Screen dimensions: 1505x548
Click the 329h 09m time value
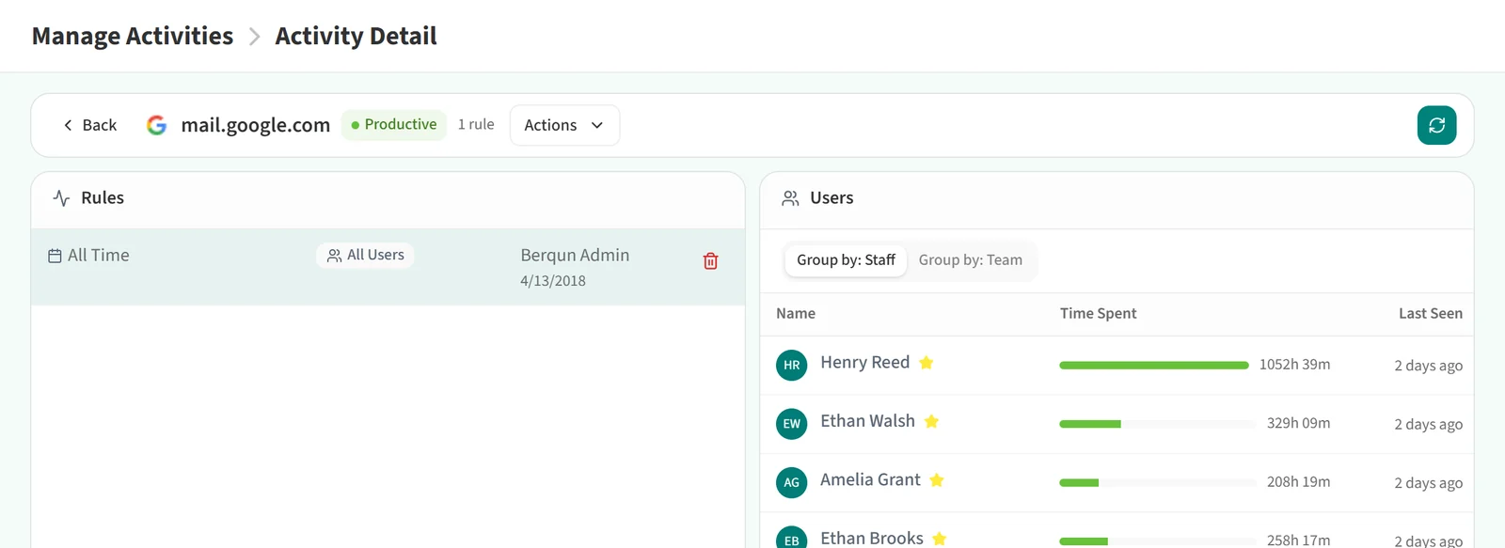click(x=1298, y=423)
